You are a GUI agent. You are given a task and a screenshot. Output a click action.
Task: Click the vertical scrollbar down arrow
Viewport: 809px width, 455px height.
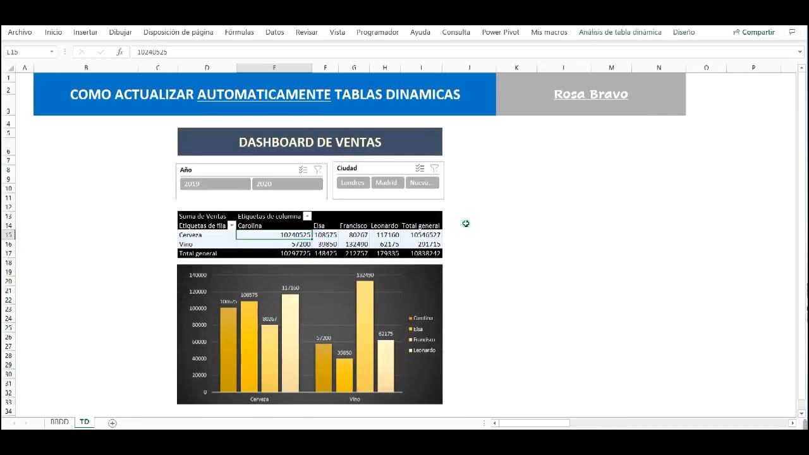pyautogui.click(x=802, y=414)
